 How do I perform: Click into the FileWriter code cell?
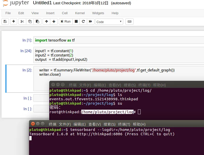[x=119, y=72]
